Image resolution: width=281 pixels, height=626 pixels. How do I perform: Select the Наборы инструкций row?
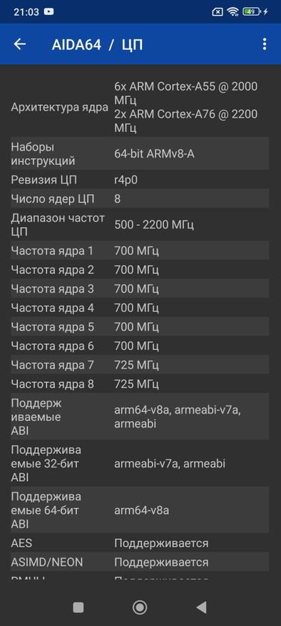[x=140, y=154]
